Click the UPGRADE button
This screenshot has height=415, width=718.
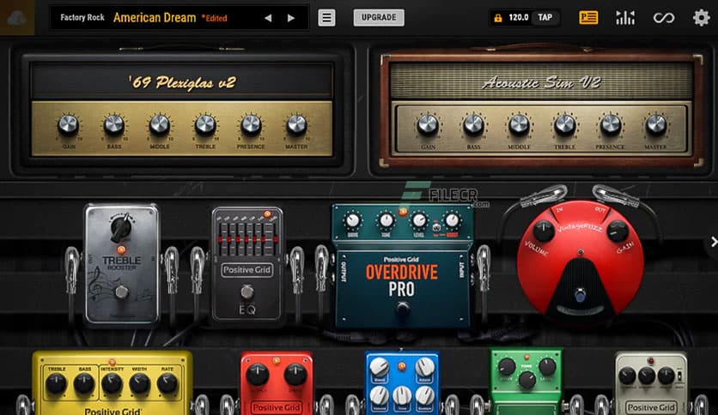[x=379, y=17]
